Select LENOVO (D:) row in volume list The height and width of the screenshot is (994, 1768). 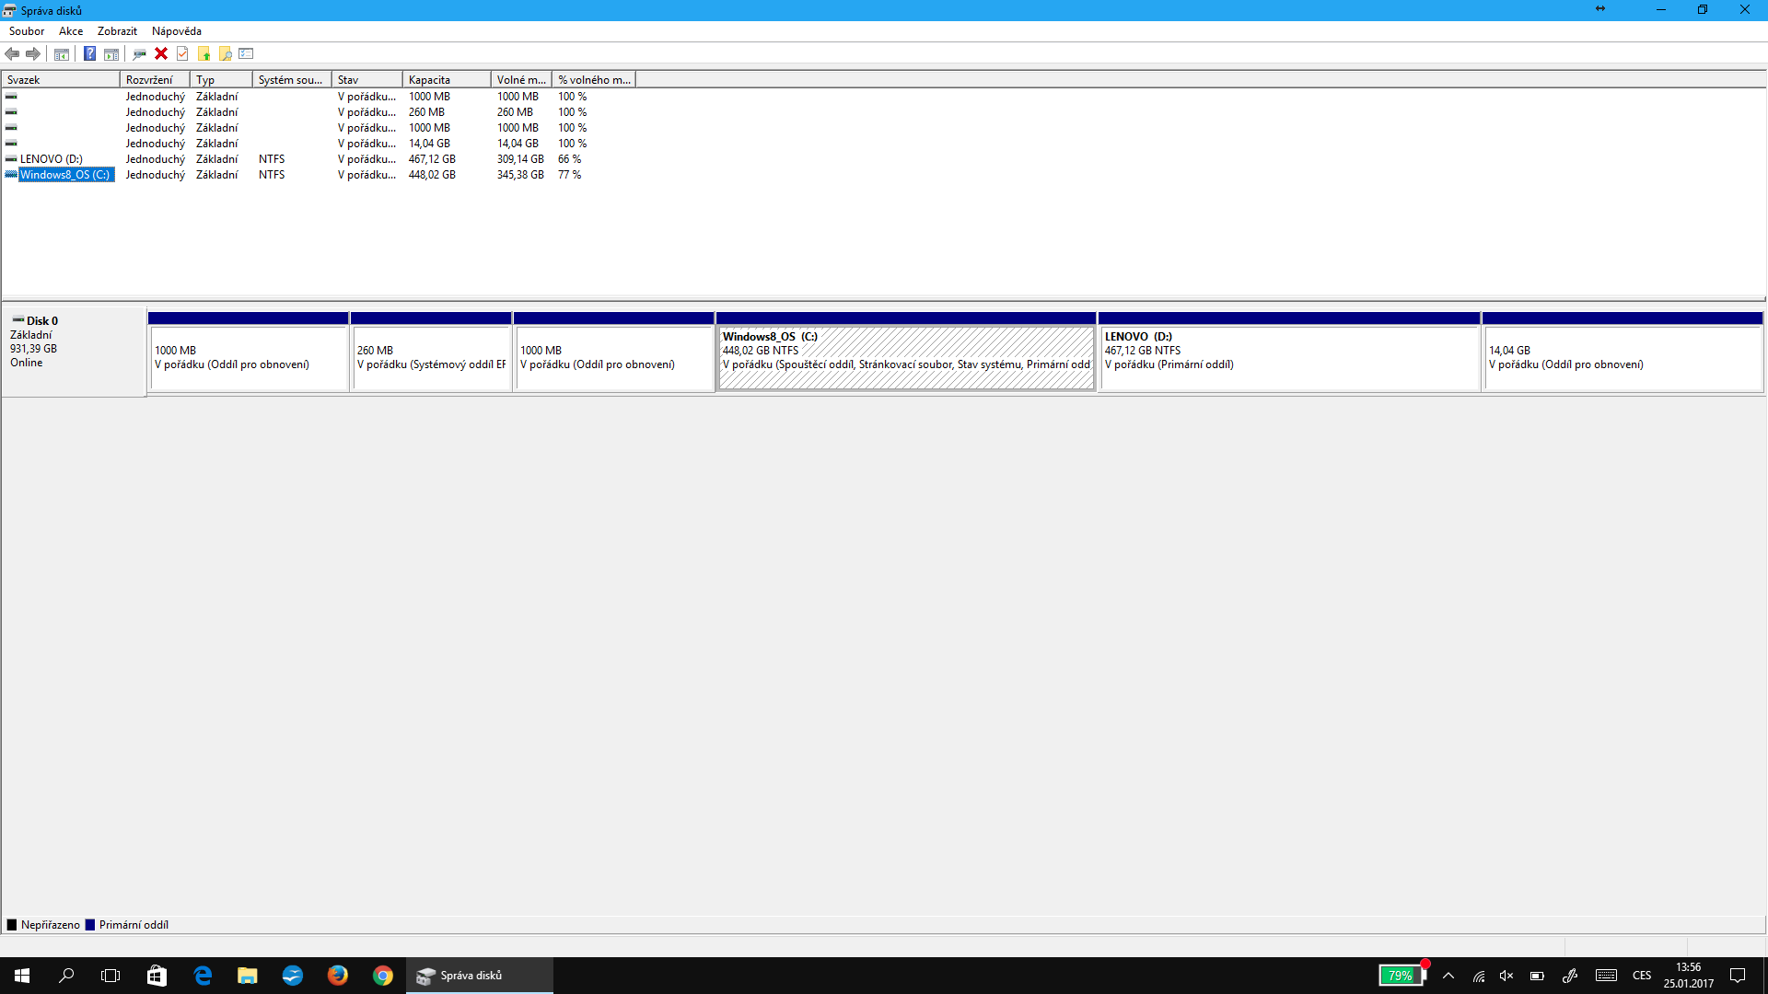[52, 159]
